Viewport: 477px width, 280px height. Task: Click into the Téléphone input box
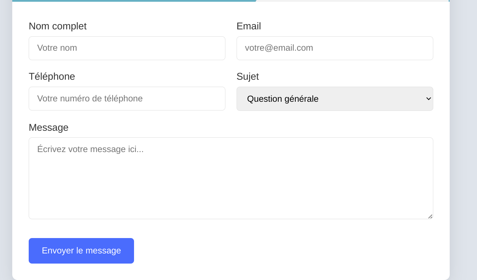[127, 99]
